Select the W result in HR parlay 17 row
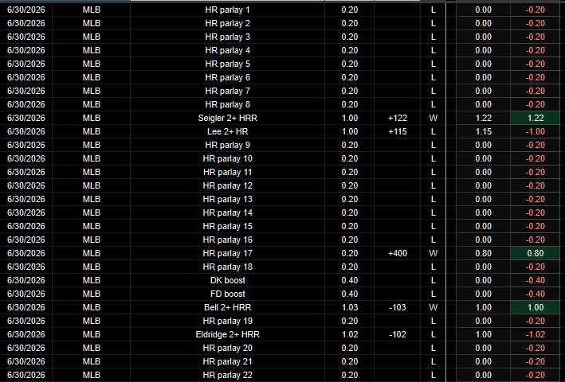Screen dimensions: 565x382 (x=434, y=253)
